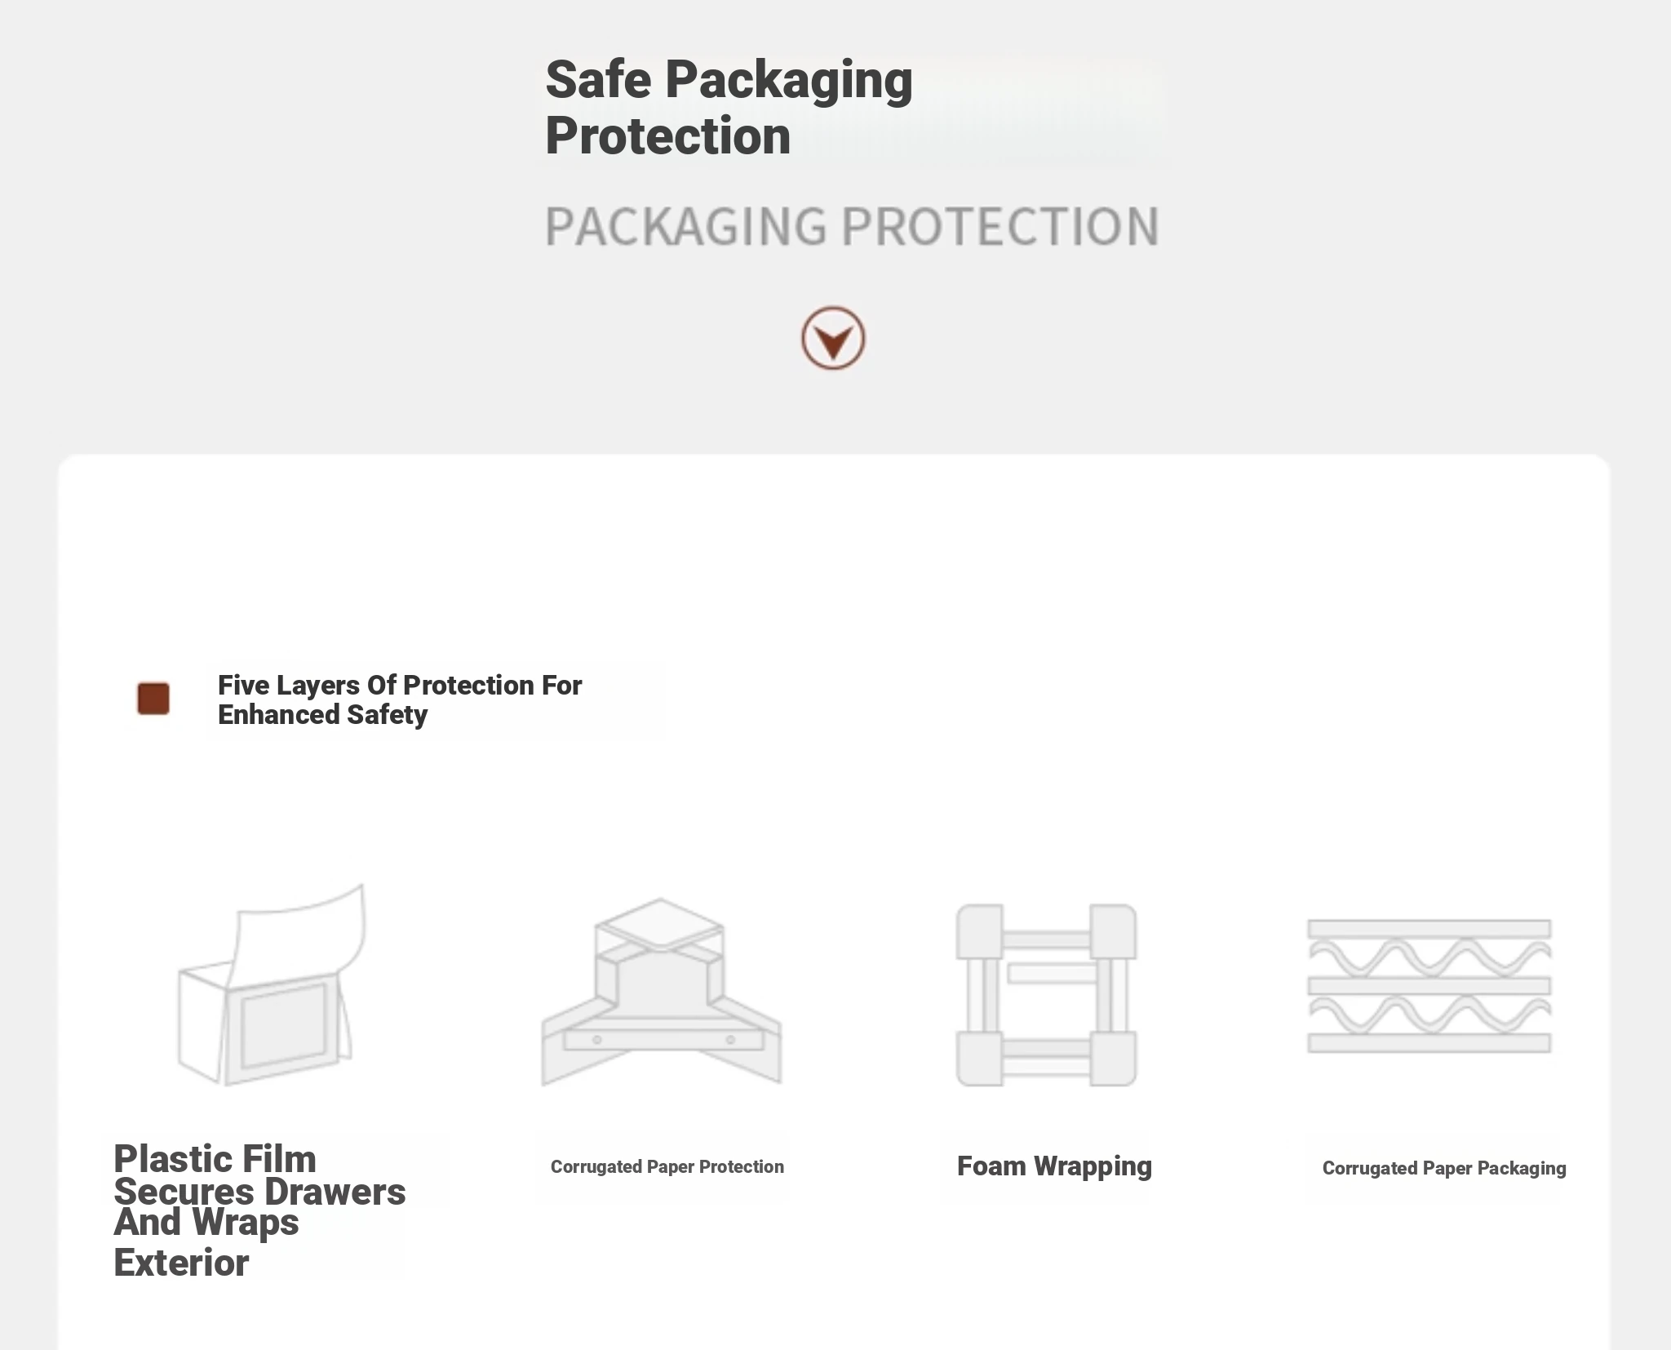Click the corrugated corner protector illustration
Image resolution: width=1671 pixels, height=1350 pixels.
click(x=662, y=993)
